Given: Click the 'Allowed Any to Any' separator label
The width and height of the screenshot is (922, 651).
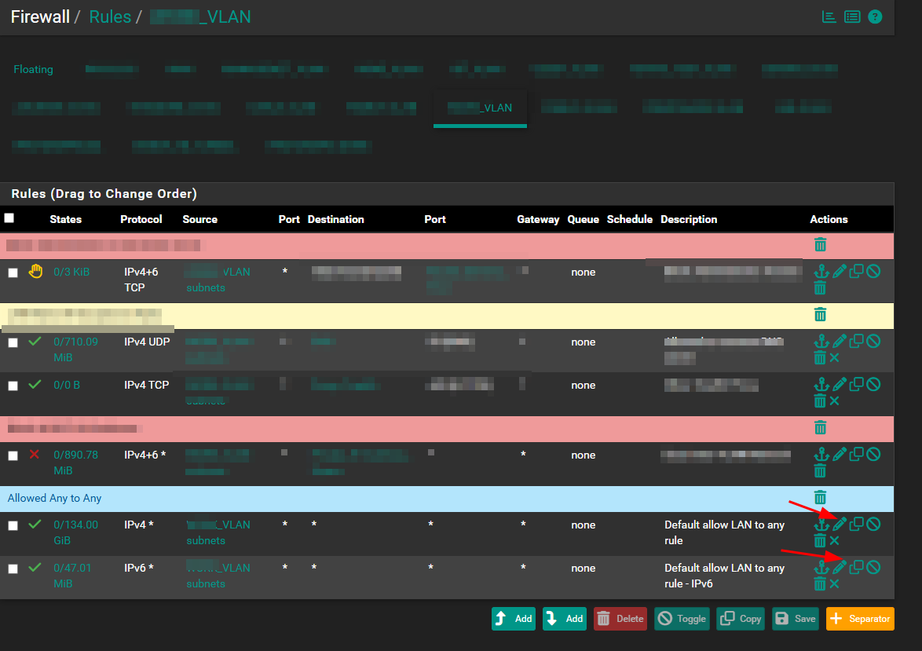Looking at the screenshot, I should tap(55, 498).
